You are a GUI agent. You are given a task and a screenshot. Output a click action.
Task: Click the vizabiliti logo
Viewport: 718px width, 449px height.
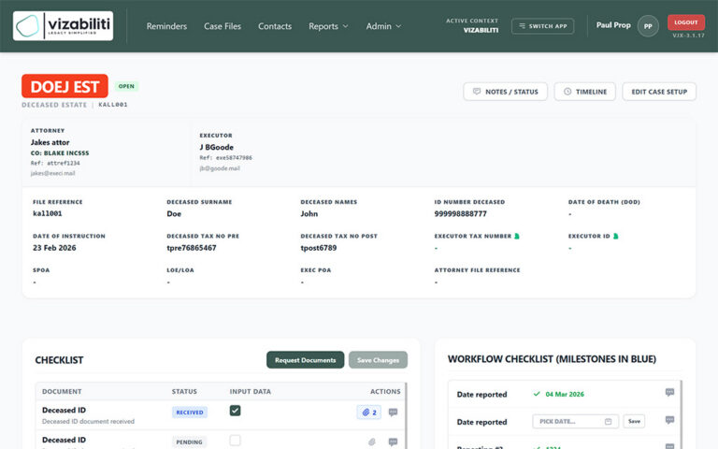point(64,26)
